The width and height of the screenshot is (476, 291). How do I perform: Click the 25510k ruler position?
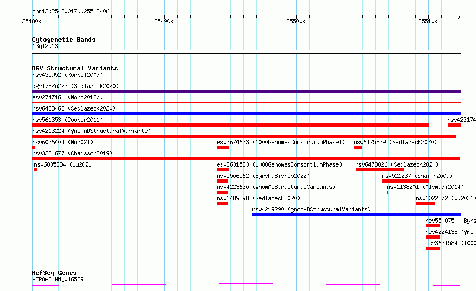coord(428,21)
